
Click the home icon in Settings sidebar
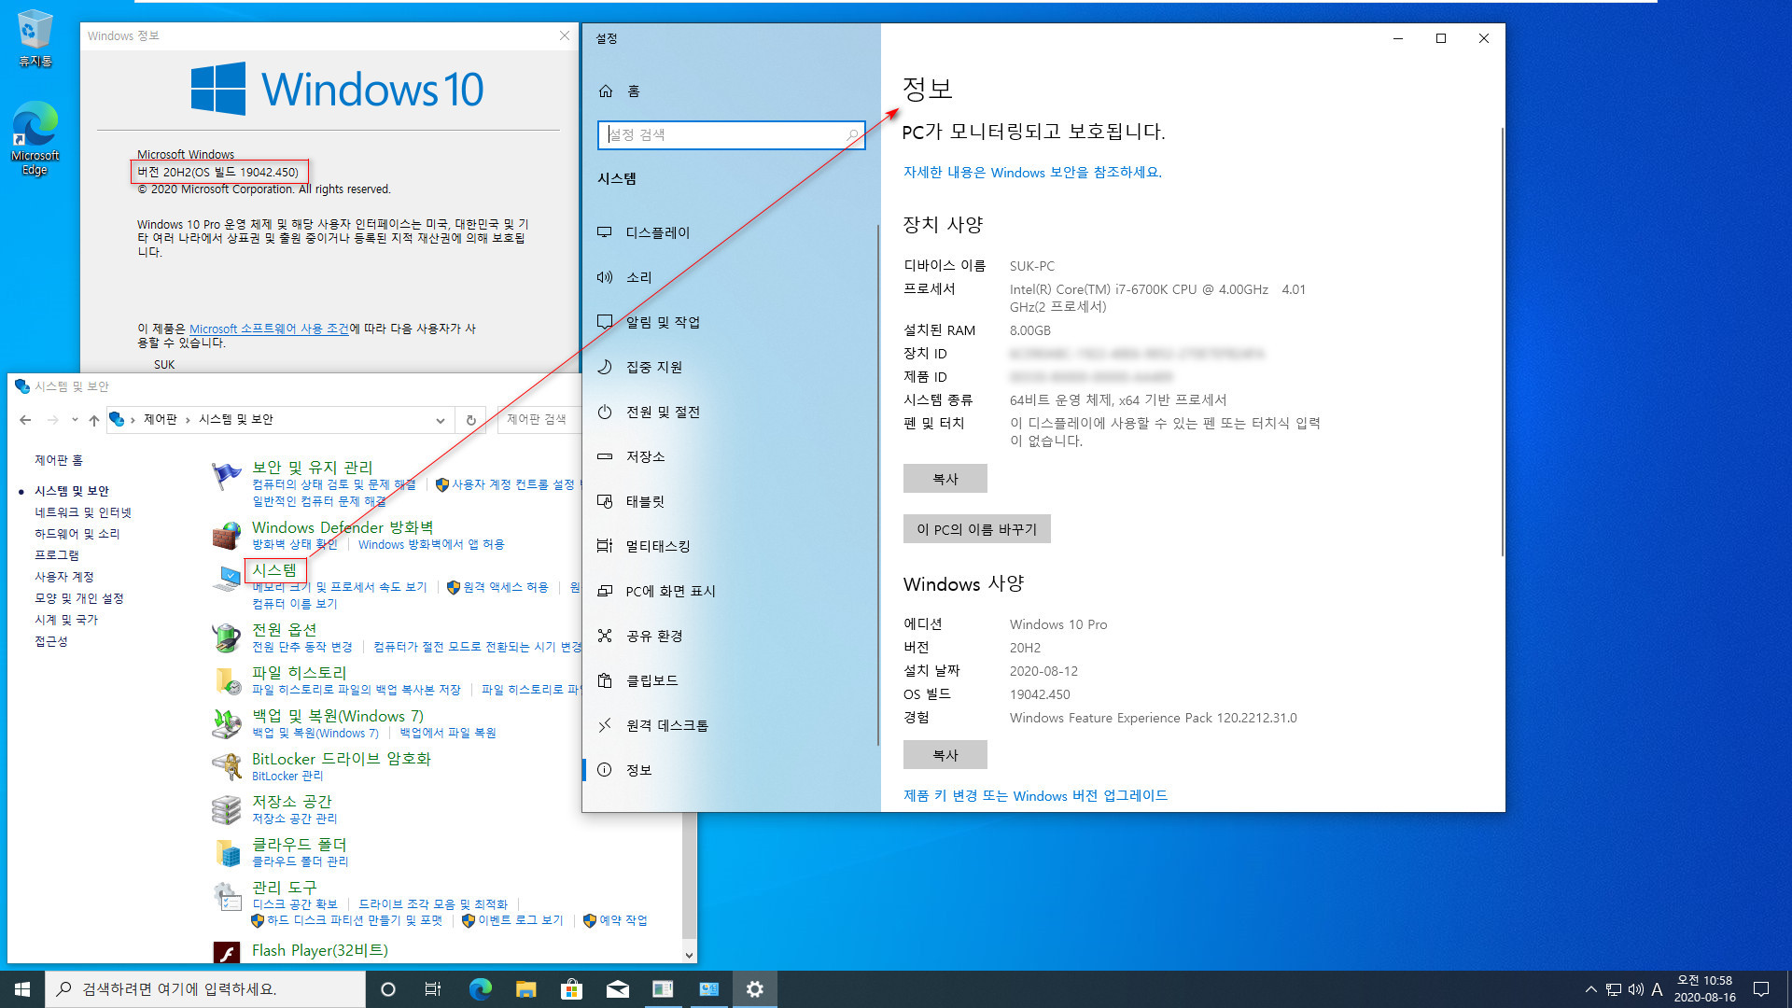click(x=606, y=91)
